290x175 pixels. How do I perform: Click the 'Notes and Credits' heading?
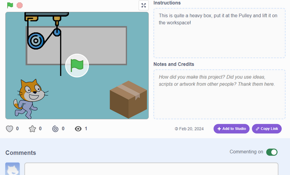click(174, 64)
